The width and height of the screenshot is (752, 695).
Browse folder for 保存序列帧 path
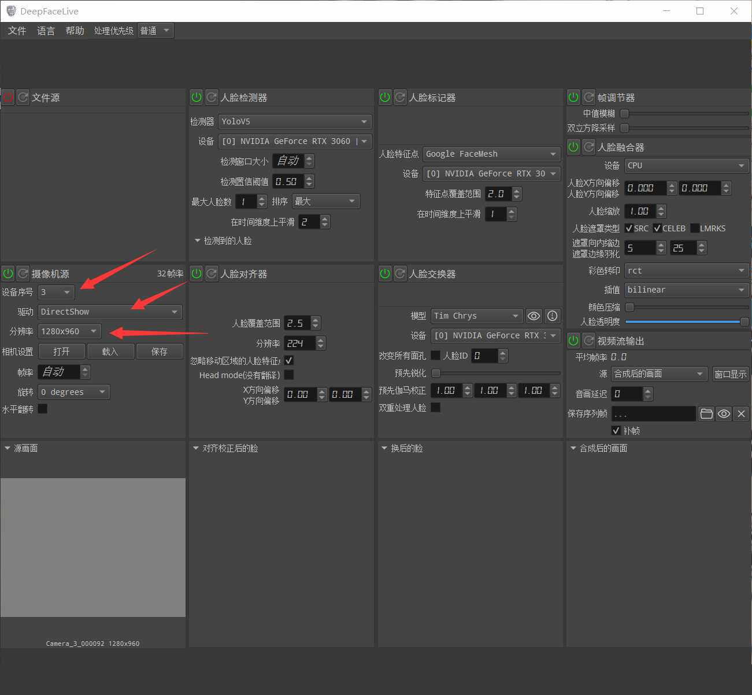pos(706,413)
